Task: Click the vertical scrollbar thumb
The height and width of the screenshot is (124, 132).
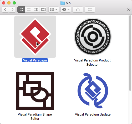Action: (130, 53)
